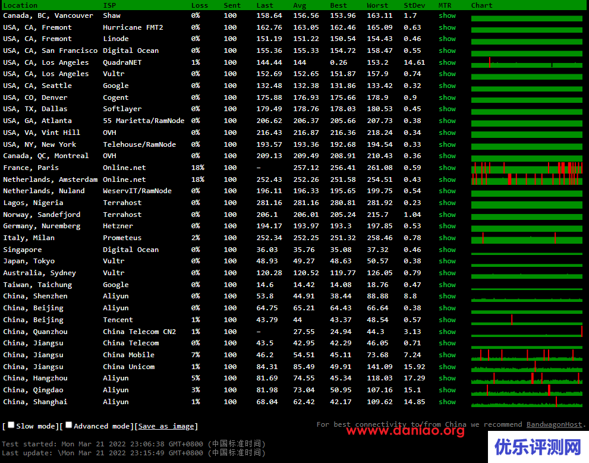Click the 14.6 last value for Taichung
This screenshot has height=463, width=589.
265,285
